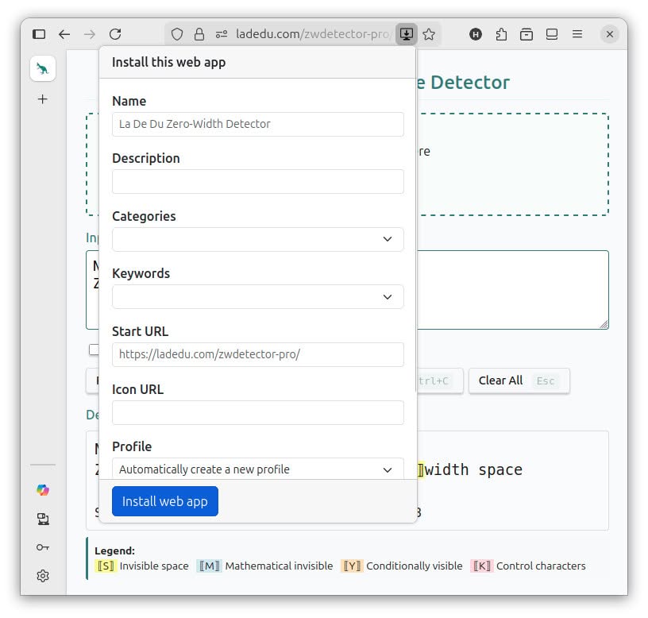The image size is (648, 618).
Task: View site security lock info
Action: (199, 34)
